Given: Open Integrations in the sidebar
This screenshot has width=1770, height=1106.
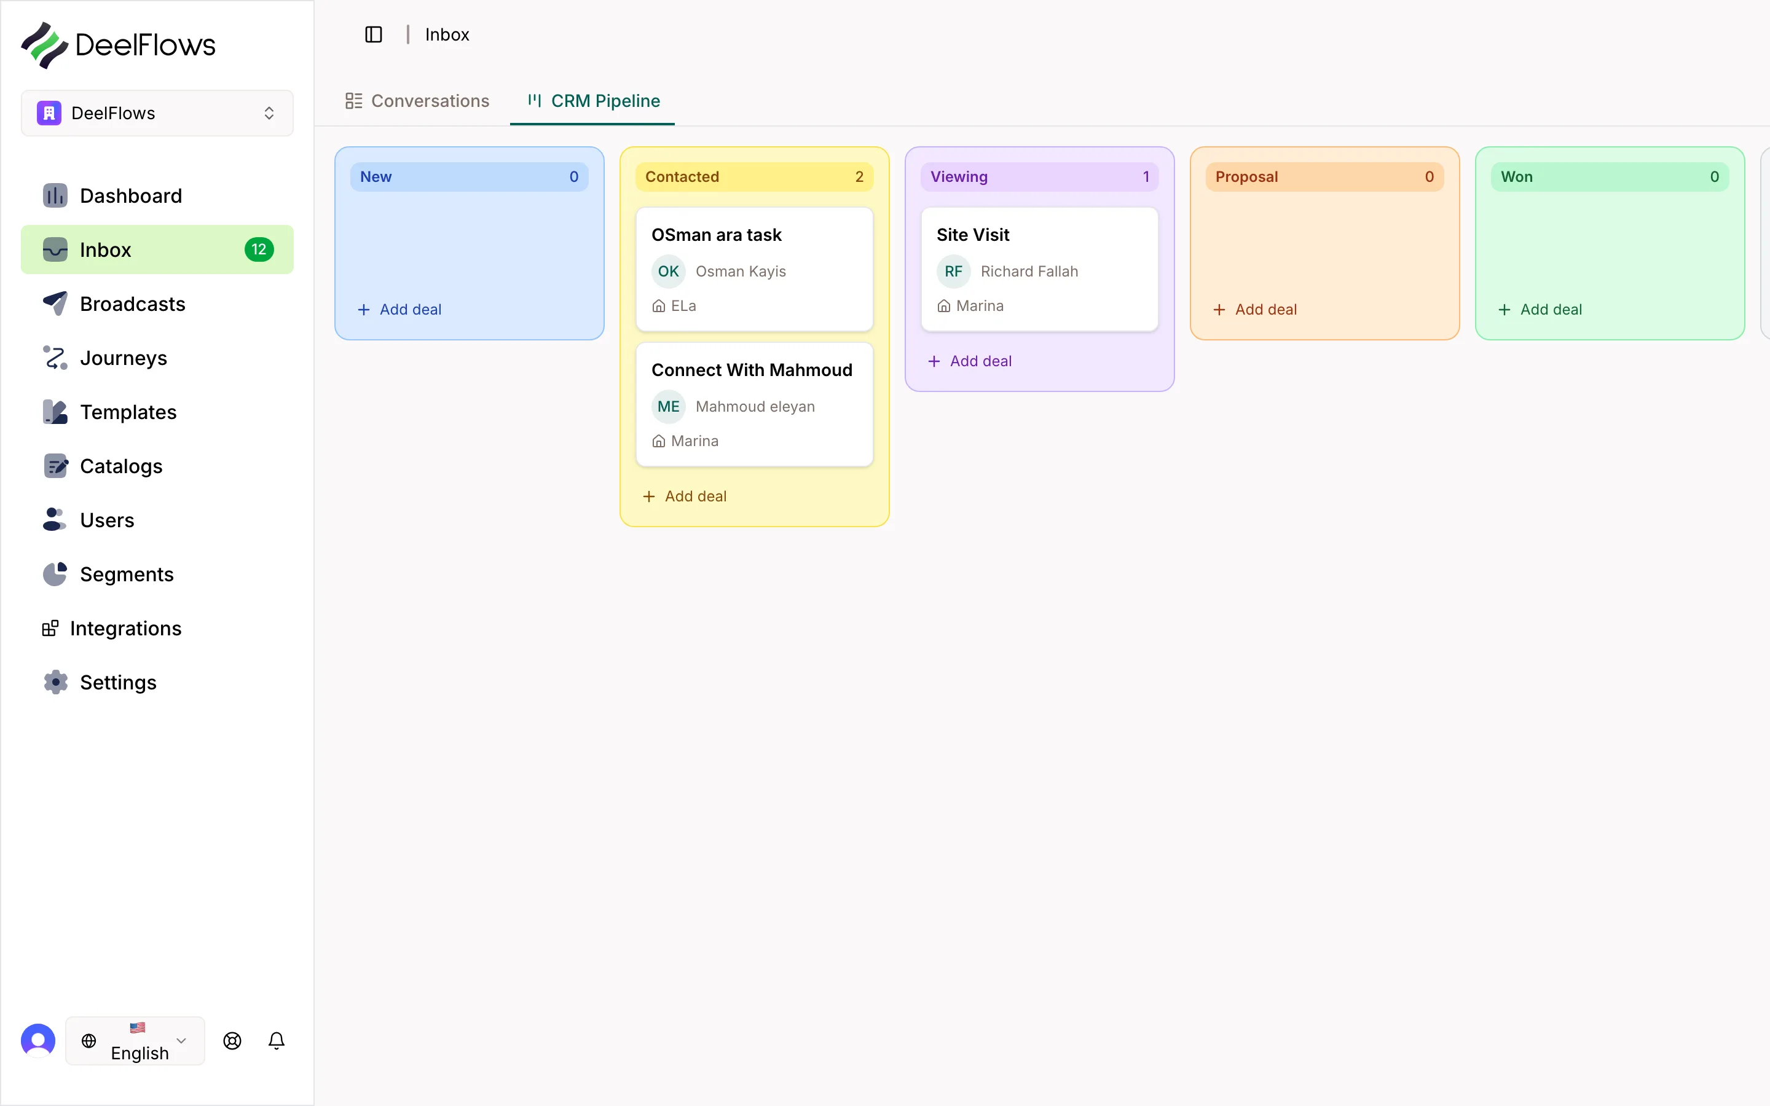Looking at the screenshot, I should [157, 629].
